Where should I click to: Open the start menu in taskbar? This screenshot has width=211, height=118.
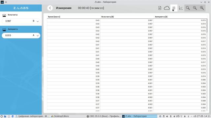2,116
